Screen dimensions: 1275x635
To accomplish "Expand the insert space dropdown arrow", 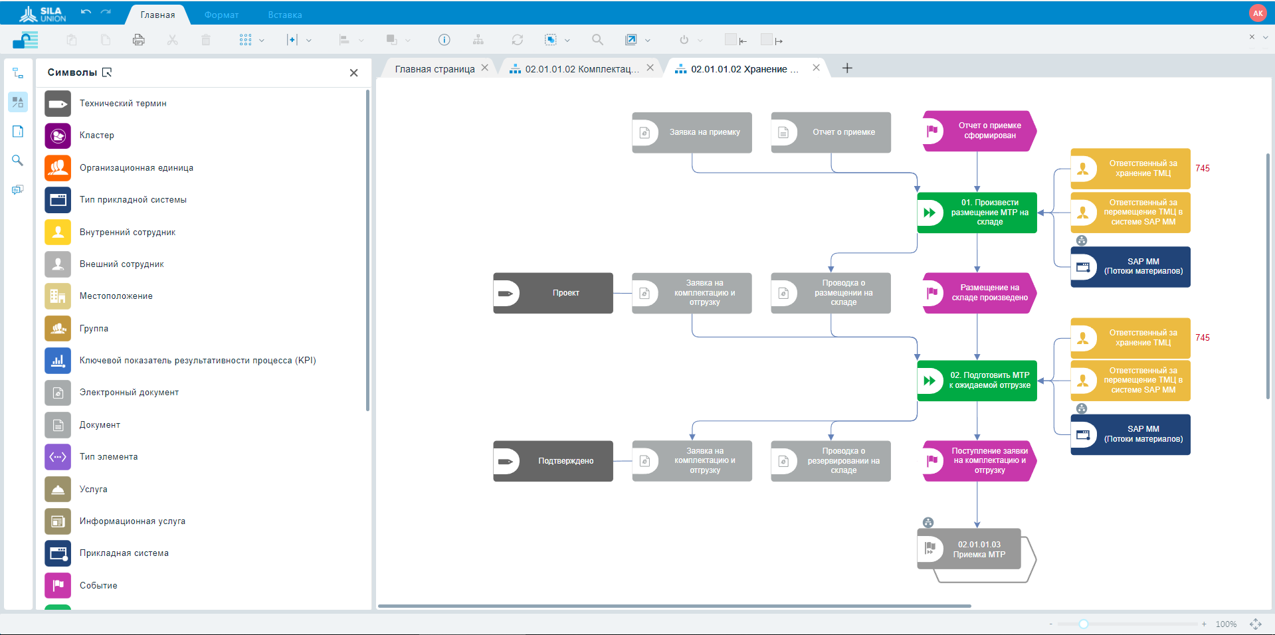I will [309, 41].
